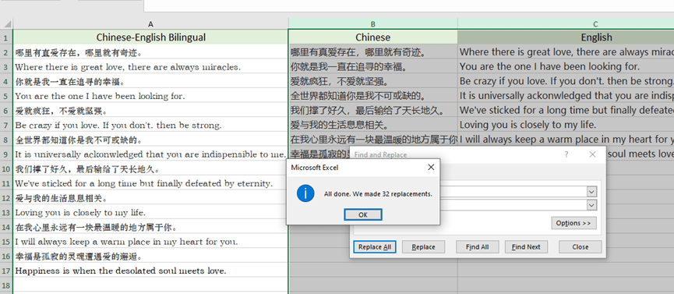Expand Options in Find and Replace
Viewport: 674px width, 294px height.
point(573,223)
